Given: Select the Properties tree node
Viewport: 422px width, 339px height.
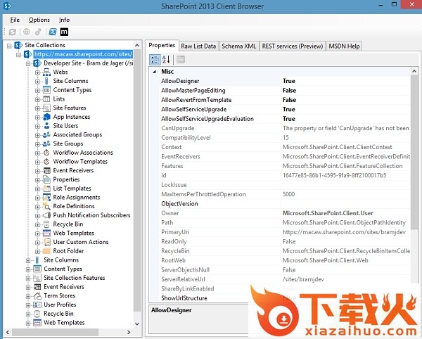Looking at the screenshot, I should pos(66,179).
